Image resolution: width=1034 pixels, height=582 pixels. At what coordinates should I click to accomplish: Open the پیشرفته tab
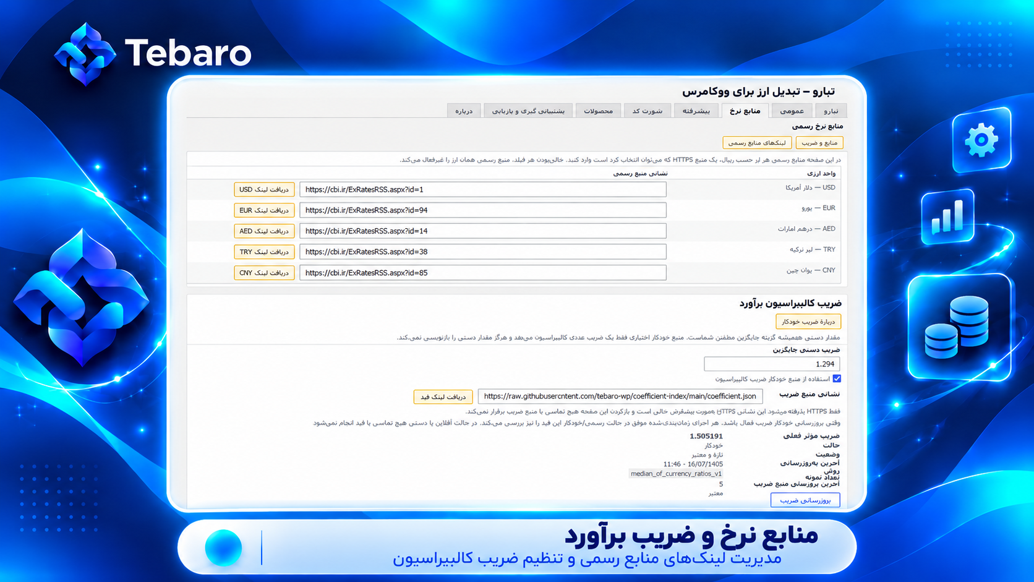696,111
